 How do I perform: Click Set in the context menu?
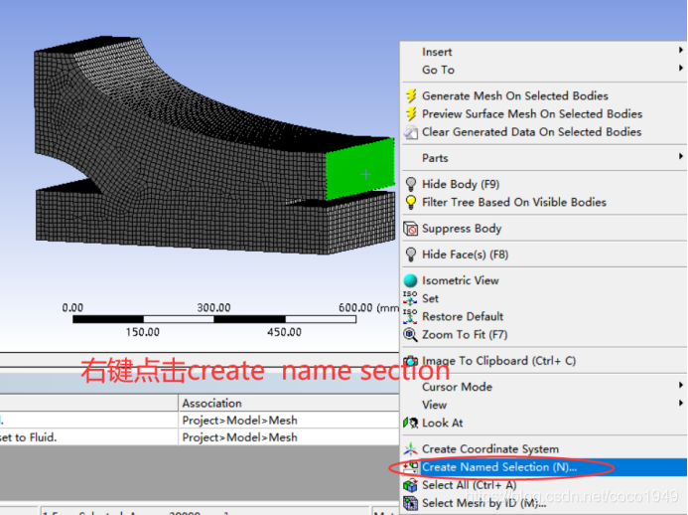(x=544, y=298)
